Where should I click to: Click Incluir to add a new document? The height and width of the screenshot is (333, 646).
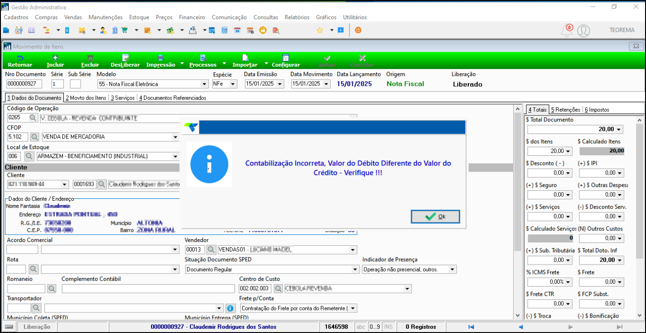55,61
